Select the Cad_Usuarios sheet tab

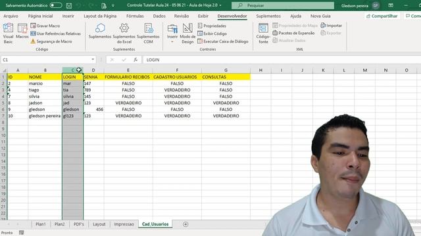155,224
